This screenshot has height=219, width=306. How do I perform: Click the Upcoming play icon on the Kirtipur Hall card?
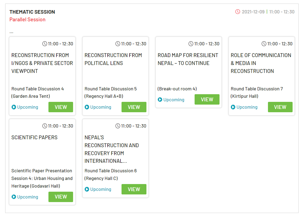point(233,107)
